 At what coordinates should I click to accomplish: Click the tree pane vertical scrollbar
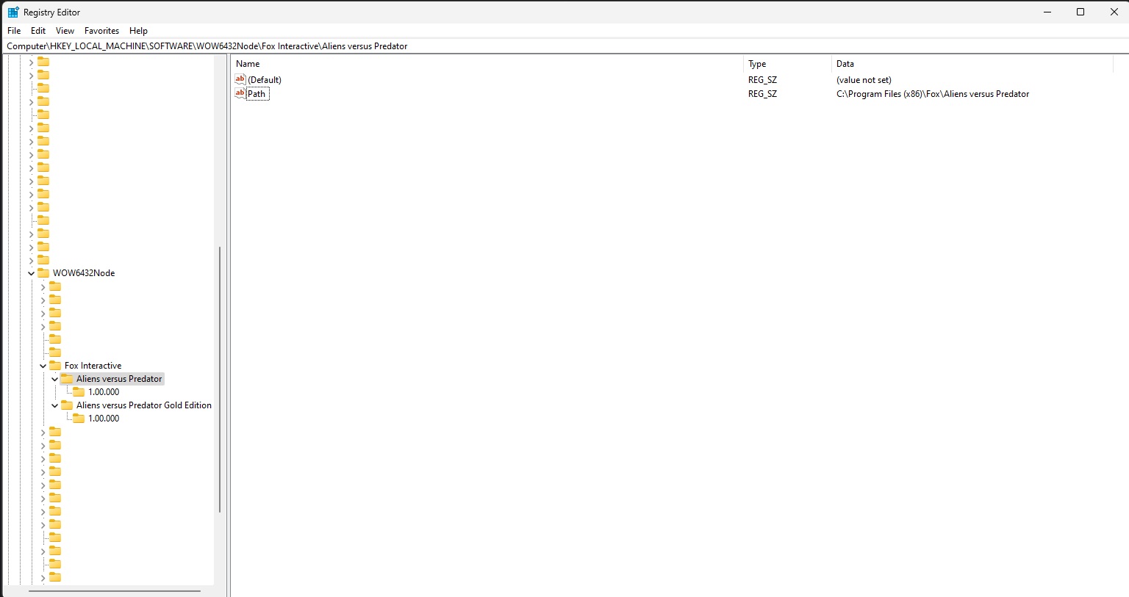(220, 380)
